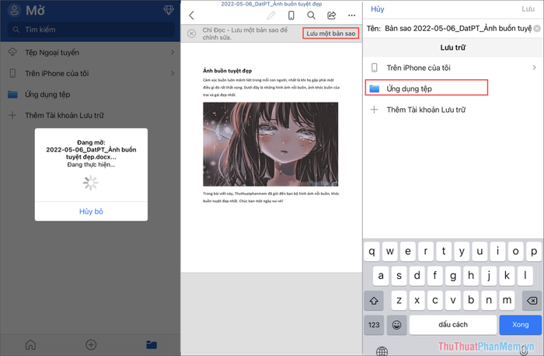The width and height of the screenshot is (544, 356).
Task: Tap the keyboard backspace delete key
Action: coord(530,300)
